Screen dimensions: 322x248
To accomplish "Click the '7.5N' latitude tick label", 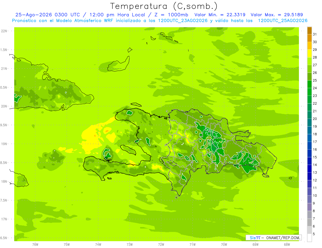I will 4,200.
